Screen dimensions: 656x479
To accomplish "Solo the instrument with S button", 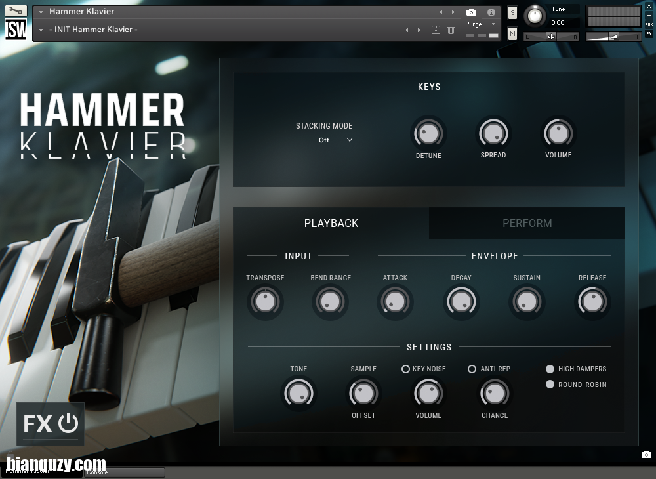I will [x=512, y=13].
